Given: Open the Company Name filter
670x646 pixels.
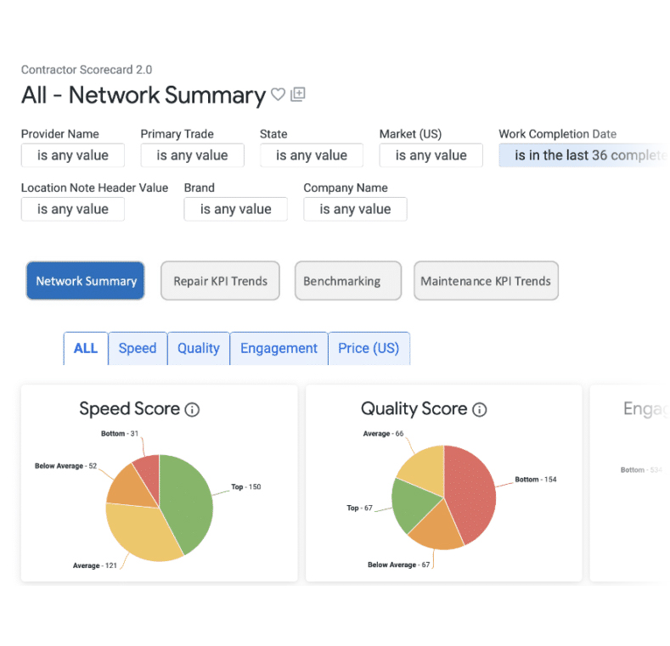Looking at the screenshot, I should (355, 209).
